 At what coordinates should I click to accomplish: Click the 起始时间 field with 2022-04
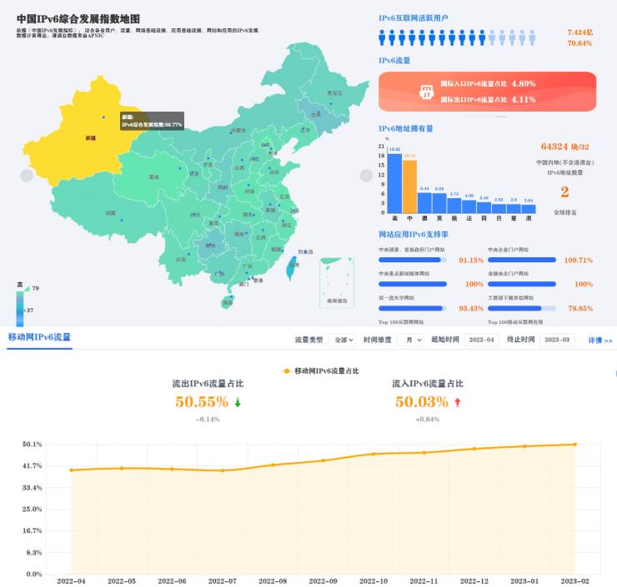tap(482, 340)
